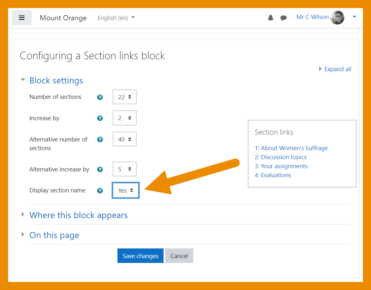Toggle the Display section name Yes selector
Viewport: 371px width, 290px height.
(x=125, y=190)
